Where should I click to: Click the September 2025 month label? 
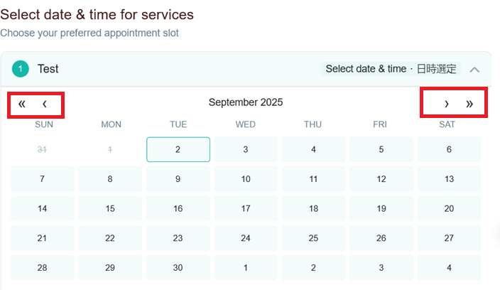[246, 102]
